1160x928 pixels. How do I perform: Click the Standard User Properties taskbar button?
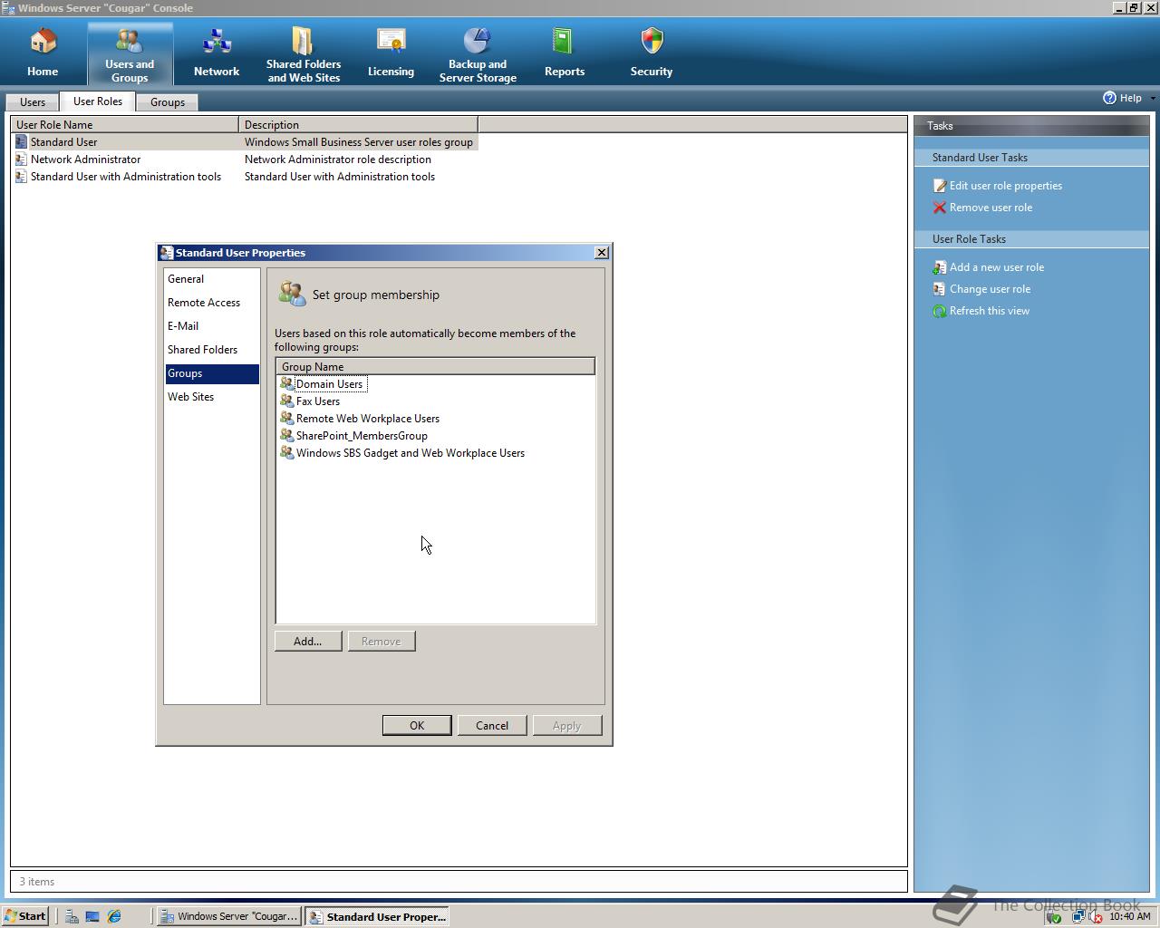(x=377, y=916)
